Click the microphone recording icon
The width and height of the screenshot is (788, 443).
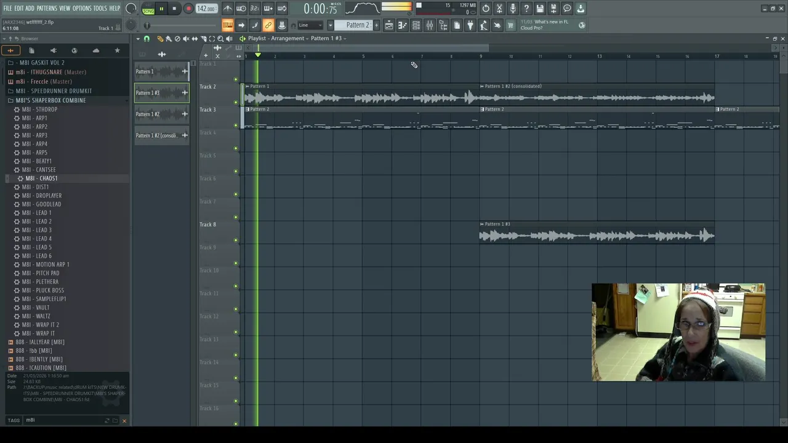[x=513, y=9]
